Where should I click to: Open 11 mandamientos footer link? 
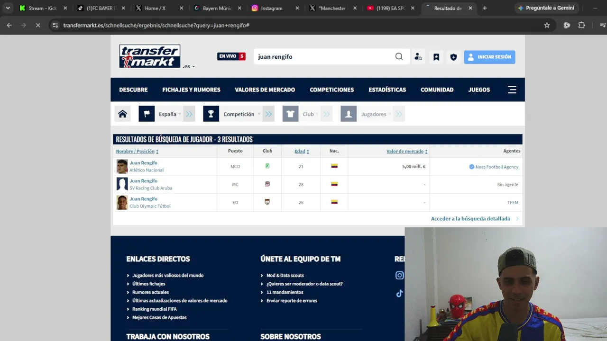[x=285, y=292]
